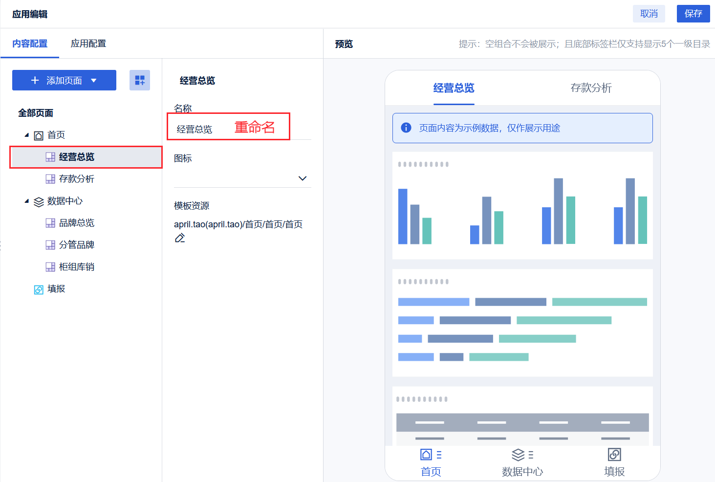Click the horizontal bars thumbnail in preview
The image size is (715, 482).
(x=522, y=323)
